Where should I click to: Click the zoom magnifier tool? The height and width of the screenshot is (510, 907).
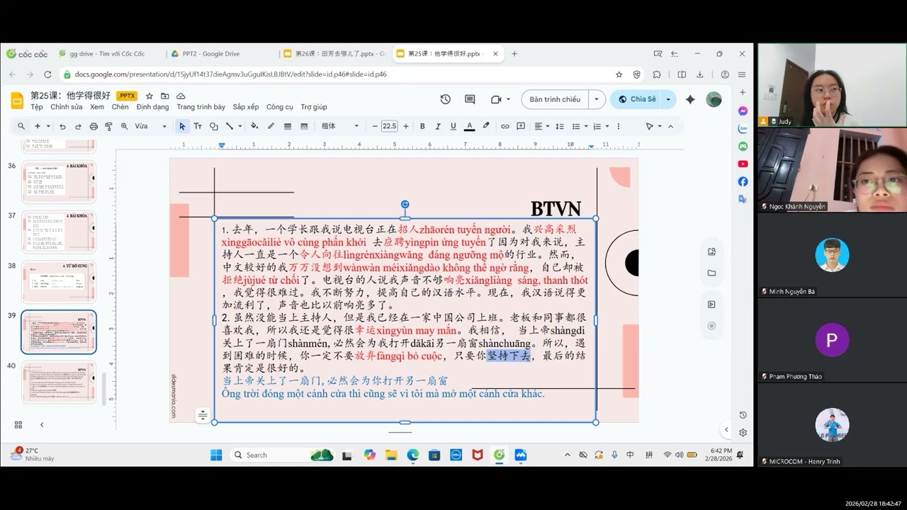(125, 126)
